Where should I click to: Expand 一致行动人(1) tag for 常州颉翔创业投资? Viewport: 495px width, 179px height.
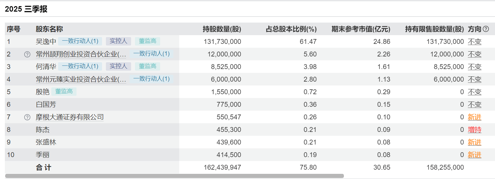coord(151,54)
